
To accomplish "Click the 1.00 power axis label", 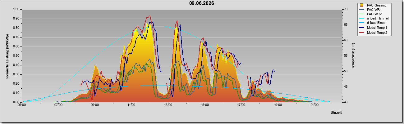I will pyautogui.click(x=16, y=9).
